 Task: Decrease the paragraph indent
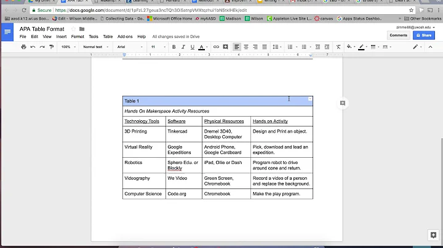317,47
